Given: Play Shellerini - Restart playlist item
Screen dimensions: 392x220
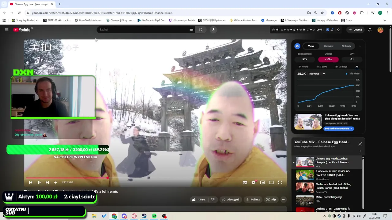Looking at the screenshot, I should pos(326,188).
